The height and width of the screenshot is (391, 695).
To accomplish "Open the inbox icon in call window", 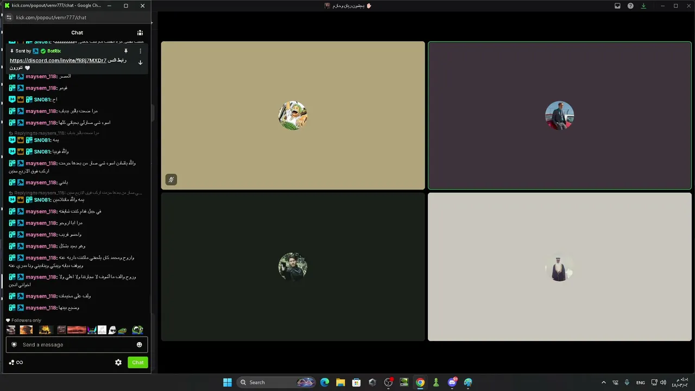I will (617, 6).
